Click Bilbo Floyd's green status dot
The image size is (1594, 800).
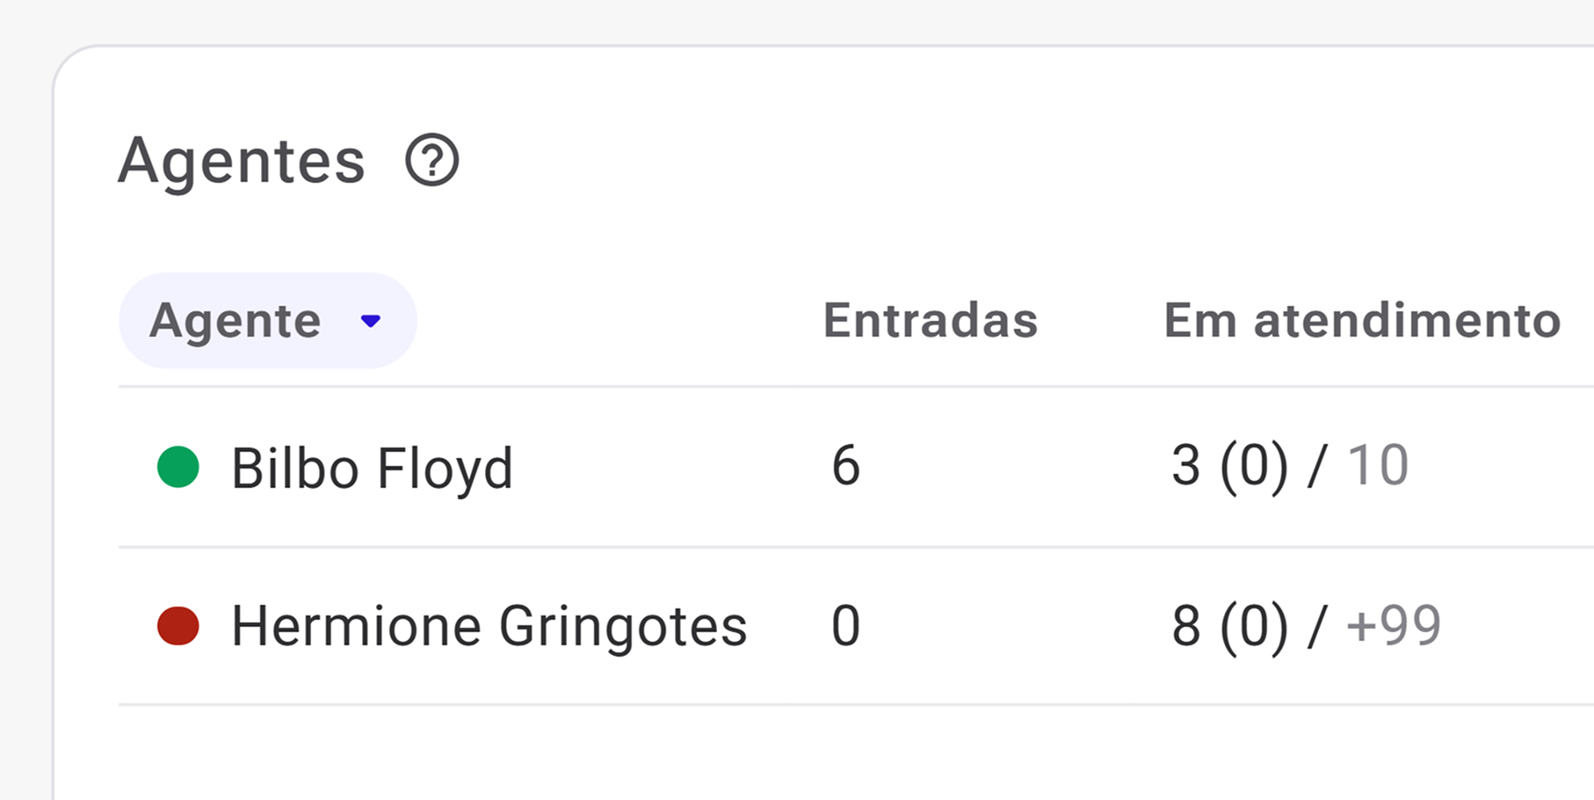(x=178, y=467)
